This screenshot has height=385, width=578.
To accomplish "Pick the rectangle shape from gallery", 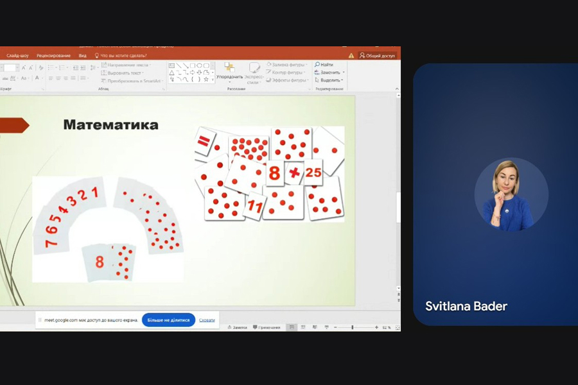I will click(x=193, y=65).
